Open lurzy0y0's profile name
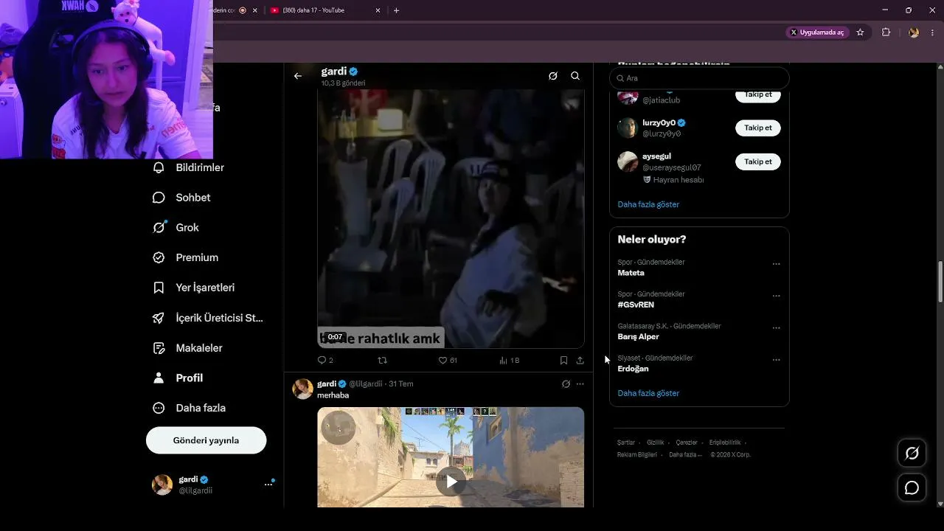 pyautogui.click(x=659, y=123)
